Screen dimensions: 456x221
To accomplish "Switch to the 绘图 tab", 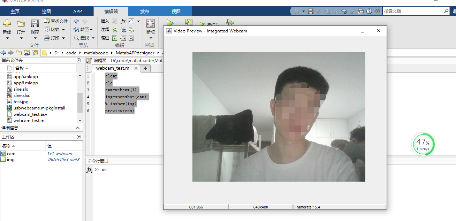I will tap(46, 12).
